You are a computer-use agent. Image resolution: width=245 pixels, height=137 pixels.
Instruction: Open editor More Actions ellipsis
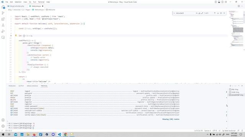242,6
